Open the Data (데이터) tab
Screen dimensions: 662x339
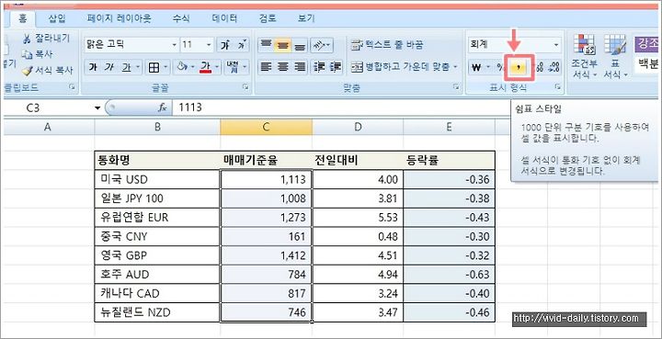tap(224, 18)
